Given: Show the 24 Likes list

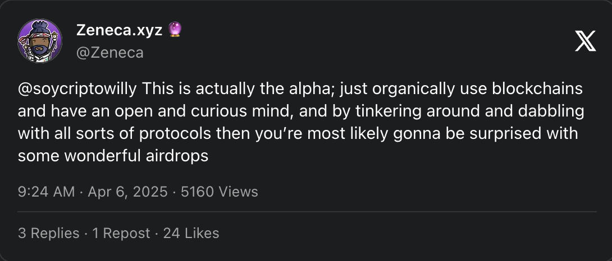Looking at the screenshot, I should pos(191,233).
